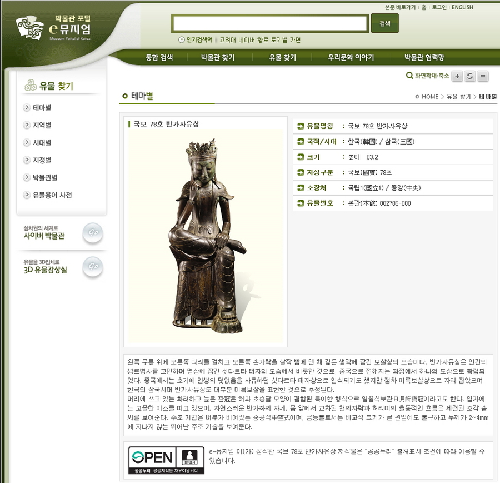Click the 검색 search button
The image size is (500, 483).
[x=385, y=23]
